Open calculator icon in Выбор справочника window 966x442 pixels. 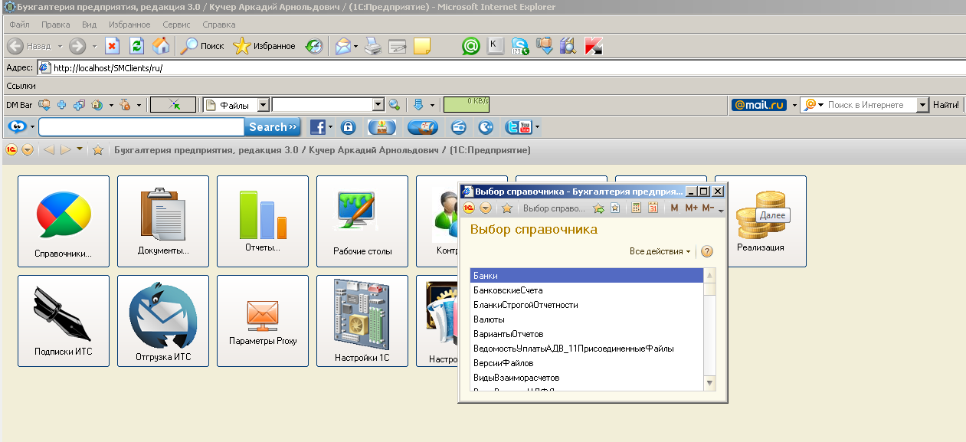637,208
